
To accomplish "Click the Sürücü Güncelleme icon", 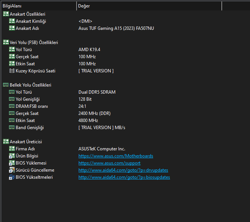I will (12, 170).
